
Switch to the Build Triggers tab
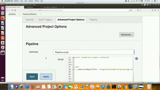click(x=45, y=19)
